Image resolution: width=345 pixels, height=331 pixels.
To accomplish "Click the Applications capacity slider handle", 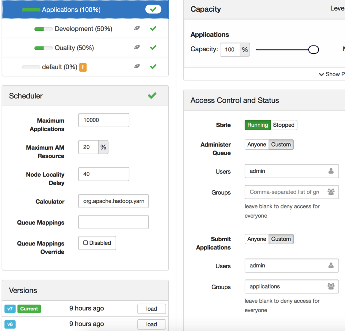I will (313, 49).
